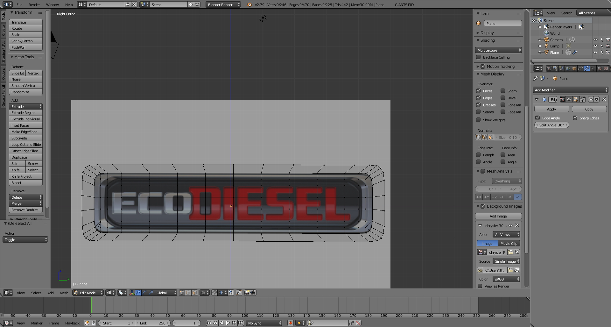Screen dimensions: 611x327
Task: Switch to edge select mode
Action: (x=188, y=293)
